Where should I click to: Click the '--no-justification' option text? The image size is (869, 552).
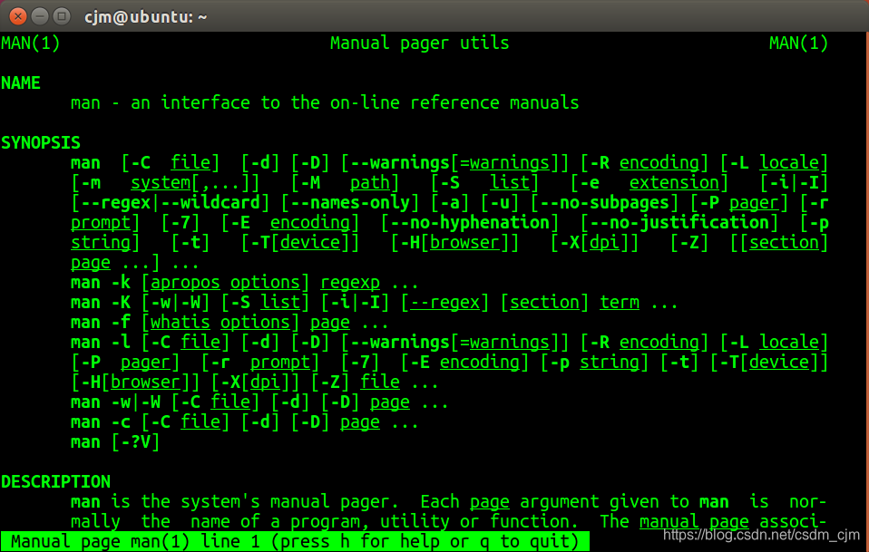[x=679, y=223]
